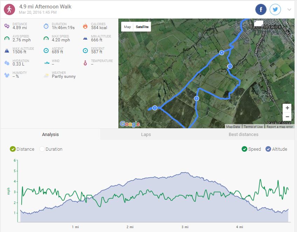Click the walking activity icon

9,9
